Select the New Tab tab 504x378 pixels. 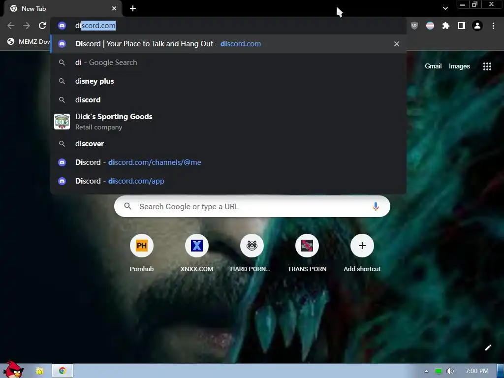click(63, 9)
